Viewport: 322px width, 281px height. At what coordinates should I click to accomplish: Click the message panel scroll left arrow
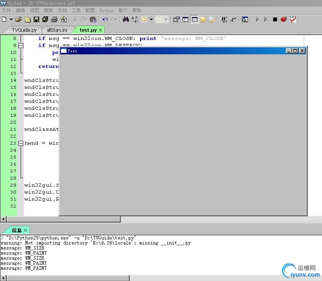[x=3, y=278]
